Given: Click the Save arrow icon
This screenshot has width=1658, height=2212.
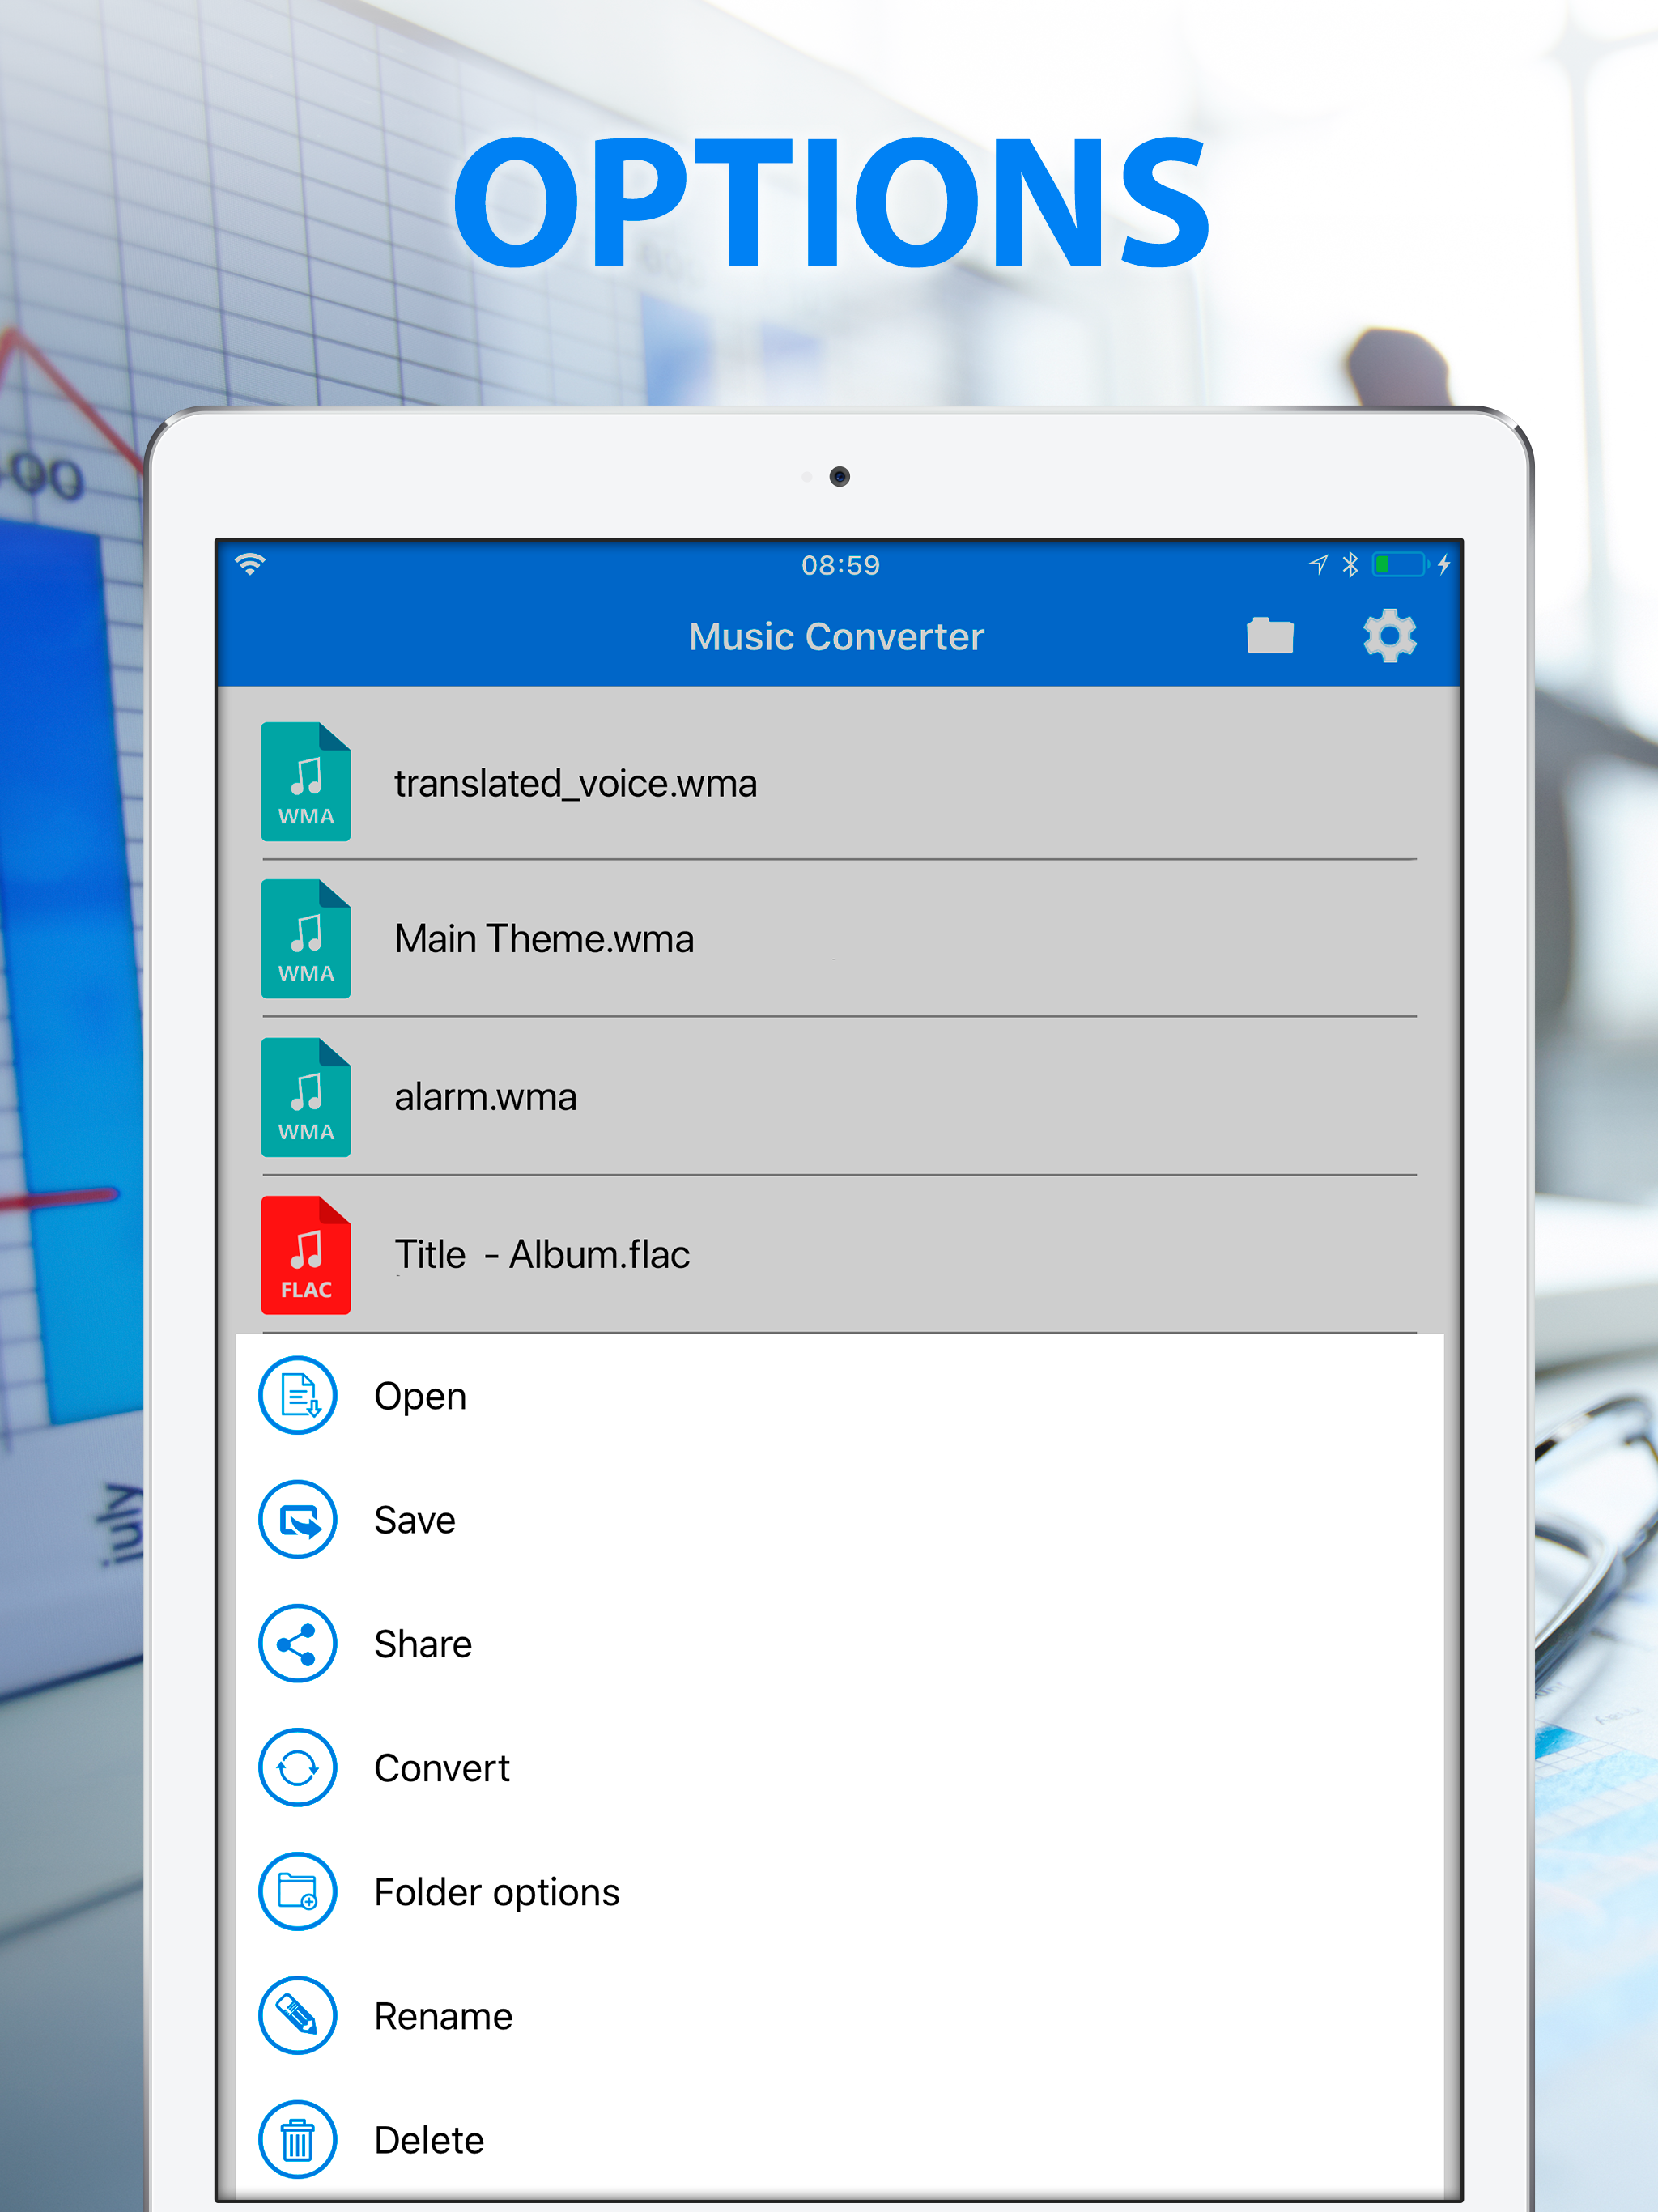Looking at the screenshot, I should pyautogui.click(x=298, y=1519).
